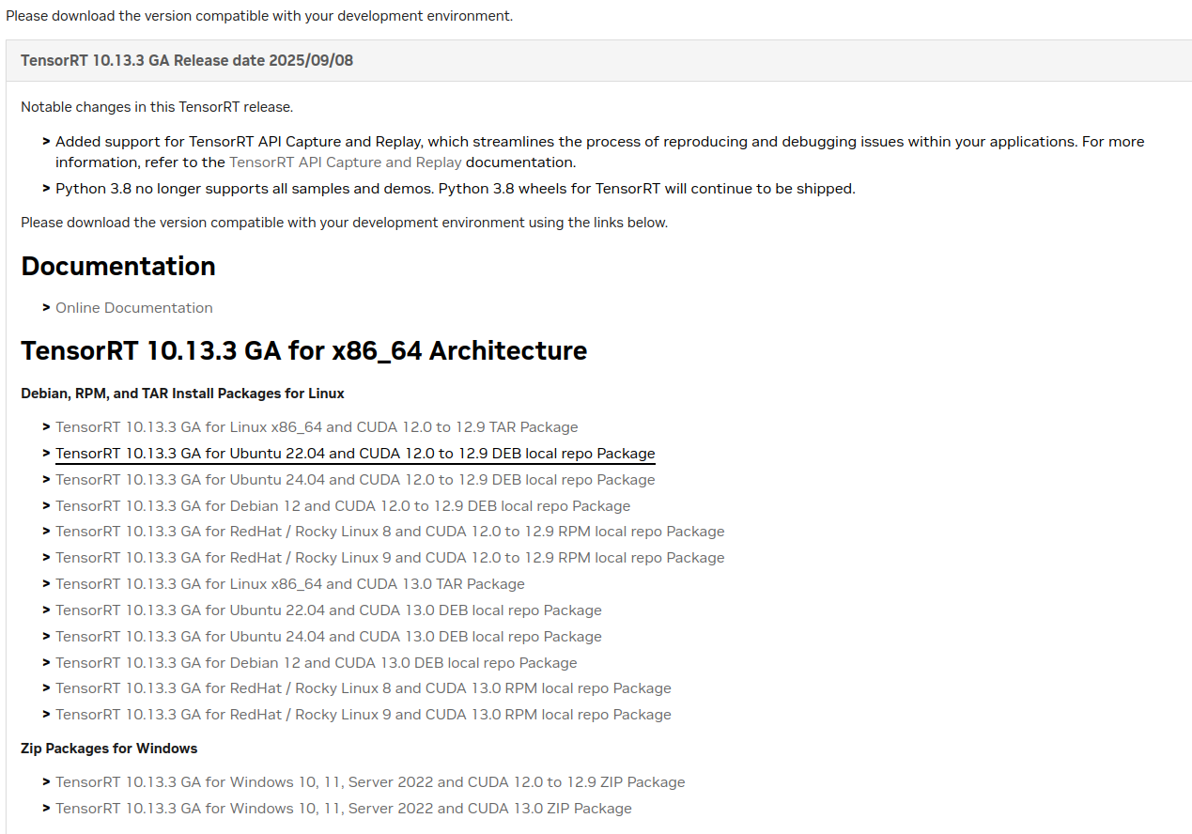This screenshot has height=834, width=1192.
Task: Open the Online Documentation link
Action: [134, 308]
